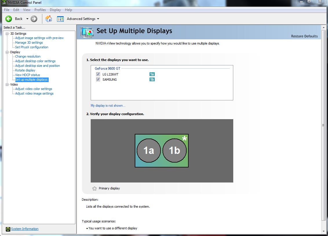The image size is (328, 236).
Task: Open the System Information link
Action: click(x=25, y=229)
